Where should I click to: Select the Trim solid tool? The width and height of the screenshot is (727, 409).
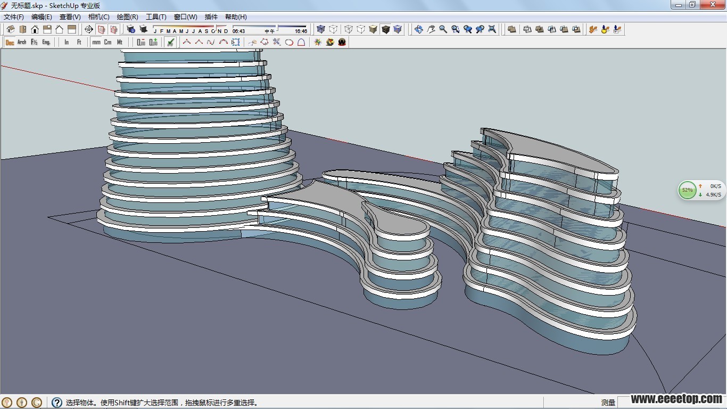(564, 29)
